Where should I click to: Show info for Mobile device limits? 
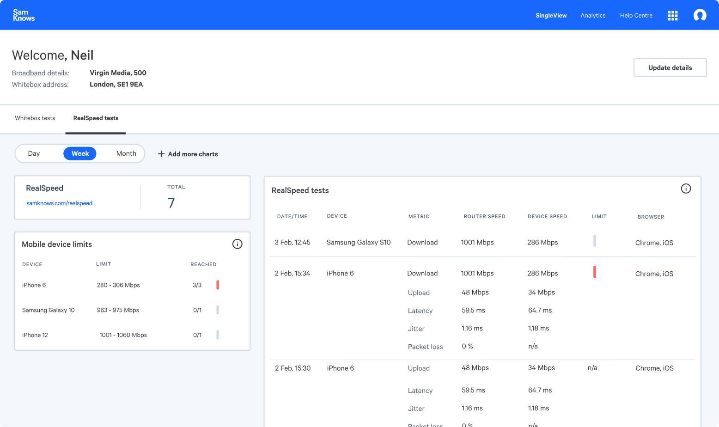click(237, 244)
